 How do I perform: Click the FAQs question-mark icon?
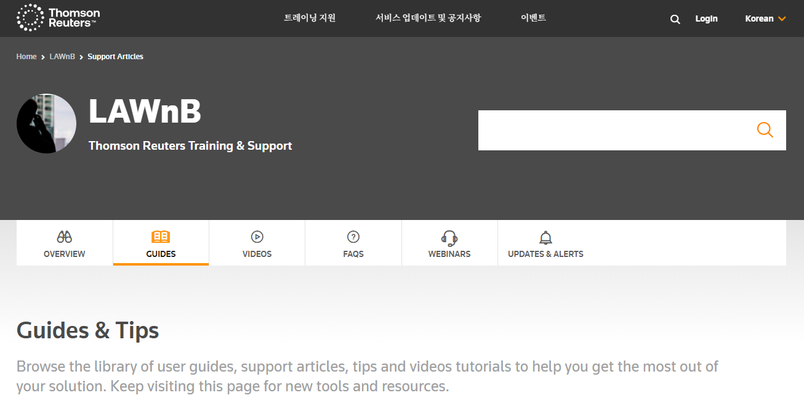(353, 237)
